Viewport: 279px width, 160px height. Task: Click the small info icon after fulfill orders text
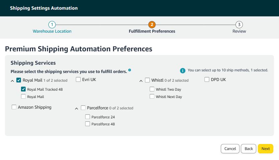[130, 70]
